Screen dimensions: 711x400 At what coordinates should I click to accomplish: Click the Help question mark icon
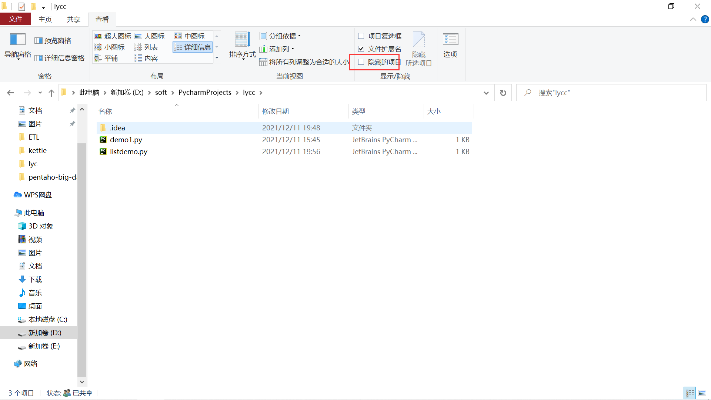(705, 20)
